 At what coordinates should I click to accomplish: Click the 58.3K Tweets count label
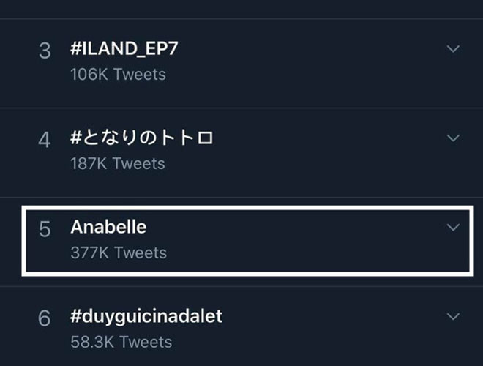pos(121,342)
